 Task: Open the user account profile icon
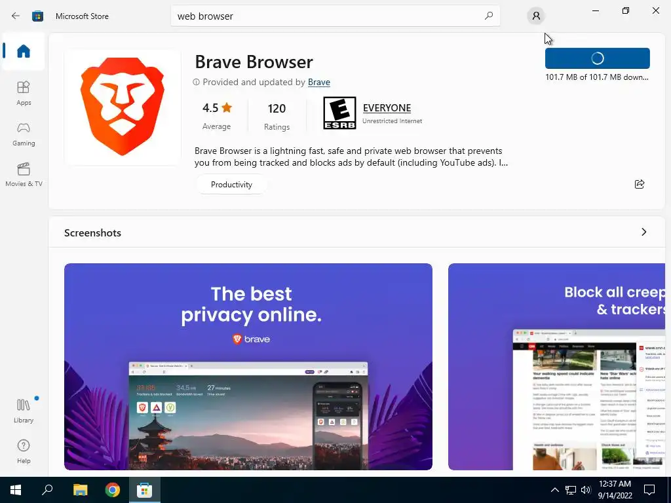pos(536,16)
